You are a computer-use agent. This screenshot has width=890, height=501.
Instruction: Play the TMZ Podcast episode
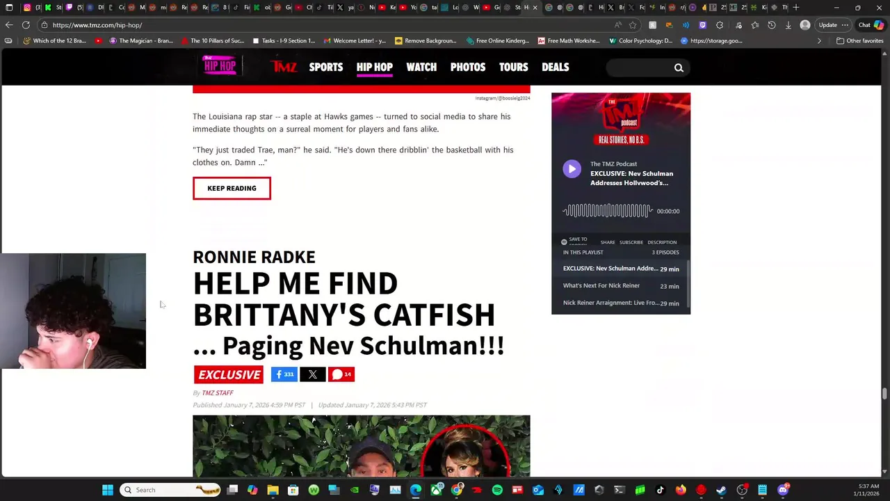click(572, 169)
